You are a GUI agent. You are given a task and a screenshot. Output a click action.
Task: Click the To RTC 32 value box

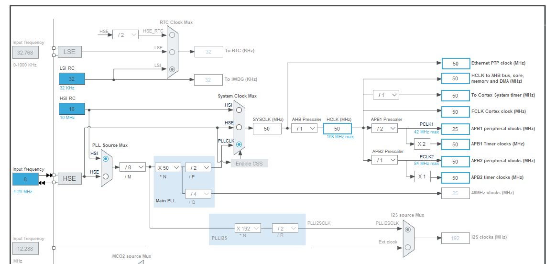pyautogui.click(x=208, y=52)
